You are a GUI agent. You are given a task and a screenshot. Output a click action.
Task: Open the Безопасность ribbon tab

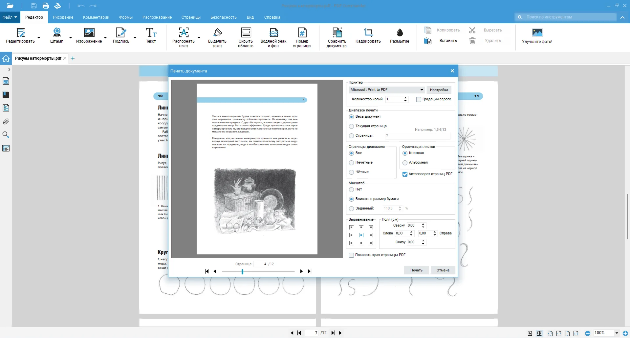[223, 17]
